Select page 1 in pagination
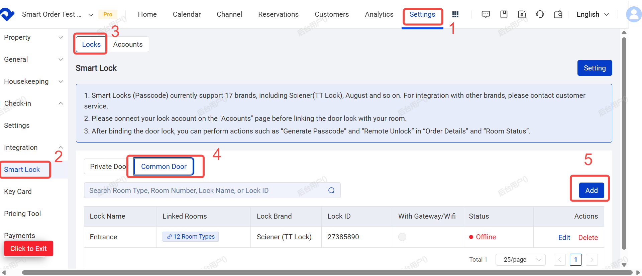This screenshot has height=276, width=642. coord(575,260)
